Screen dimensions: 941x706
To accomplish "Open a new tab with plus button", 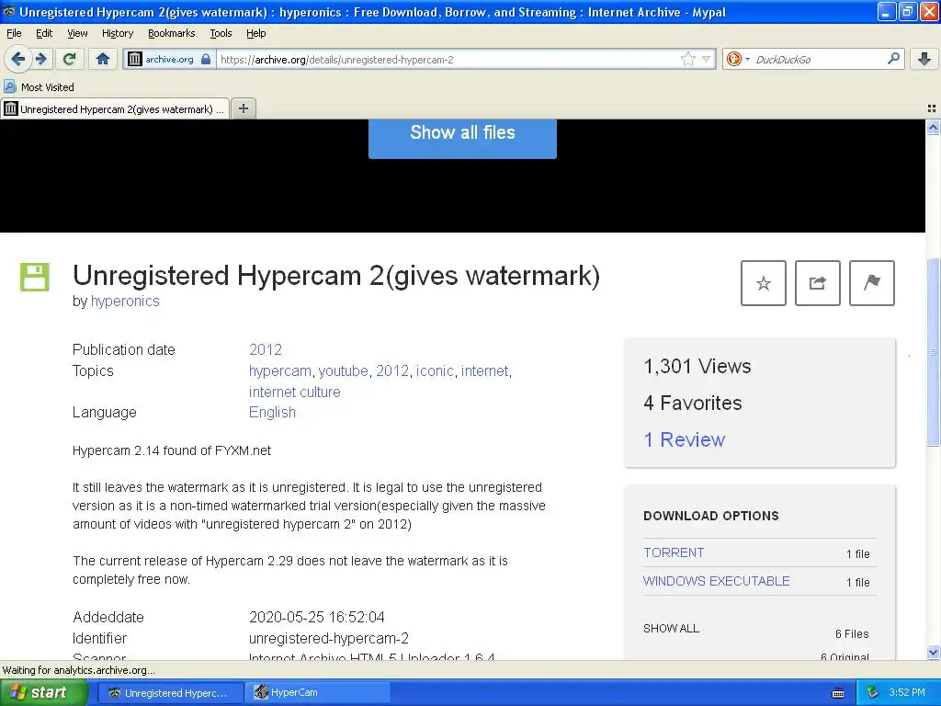I will coord(243,108).
